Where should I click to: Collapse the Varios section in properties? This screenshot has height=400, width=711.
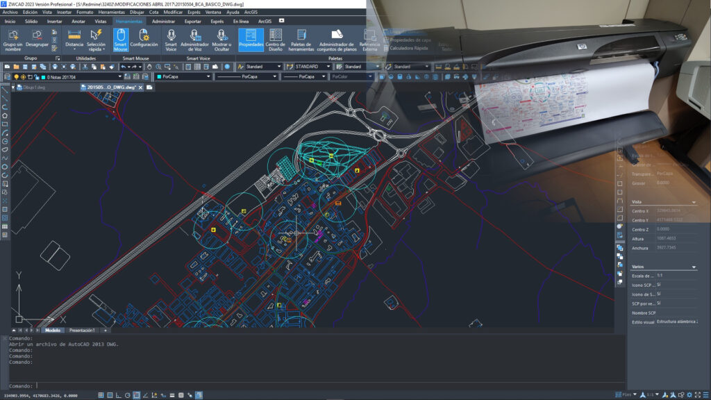[x=694, y=267]
